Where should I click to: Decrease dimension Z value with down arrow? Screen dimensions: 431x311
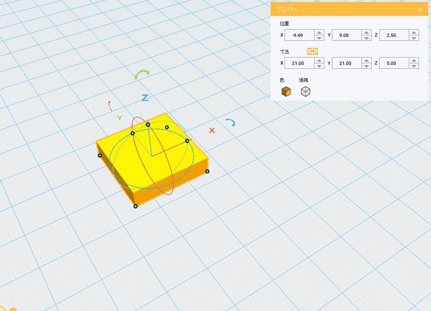coord(414,66)
